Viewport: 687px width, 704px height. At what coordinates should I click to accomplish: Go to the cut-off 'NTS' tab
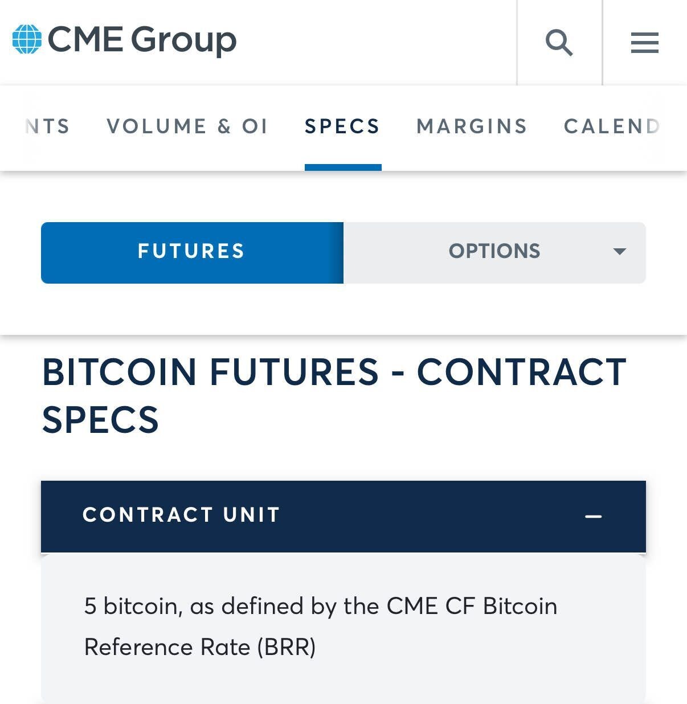pos(48,126)
